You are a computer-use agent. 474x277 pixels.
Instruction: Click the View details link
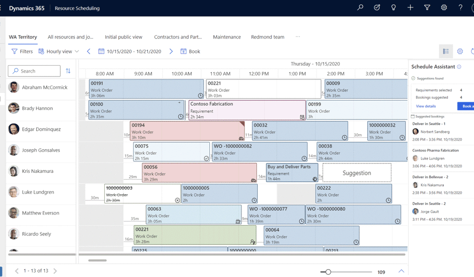tap(426, 106)
